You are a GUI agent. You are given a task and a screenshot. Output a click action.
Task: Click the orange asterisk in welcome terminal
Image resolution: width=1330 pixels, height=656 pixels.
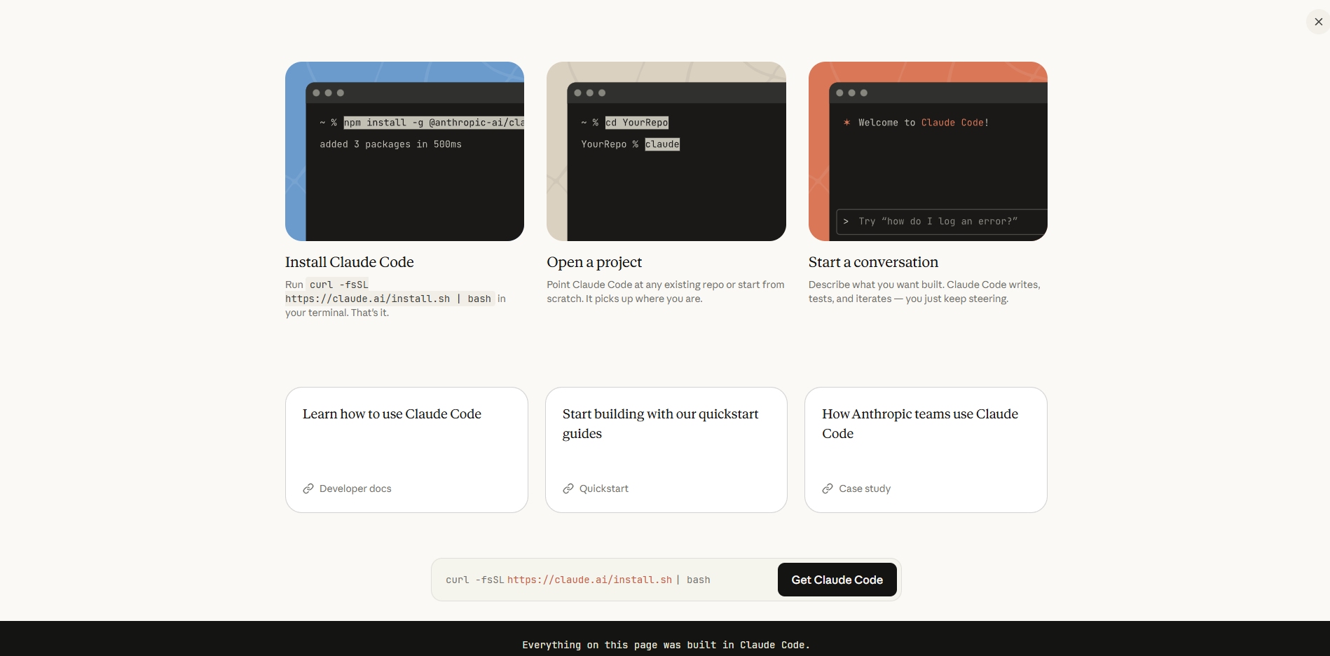pos(846,123)
